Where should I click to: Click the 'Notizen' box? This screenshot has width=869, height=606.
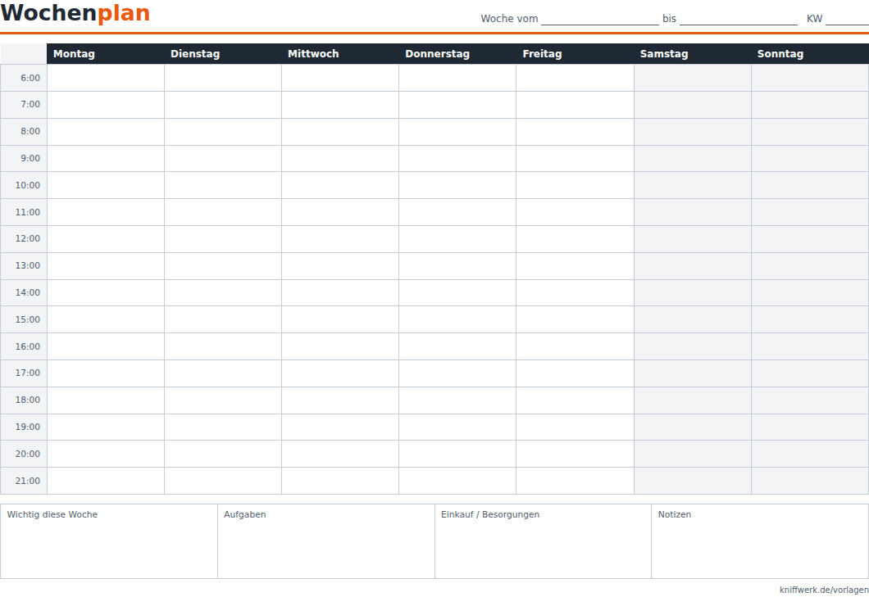pyautogui.click(x=761, y=541)
